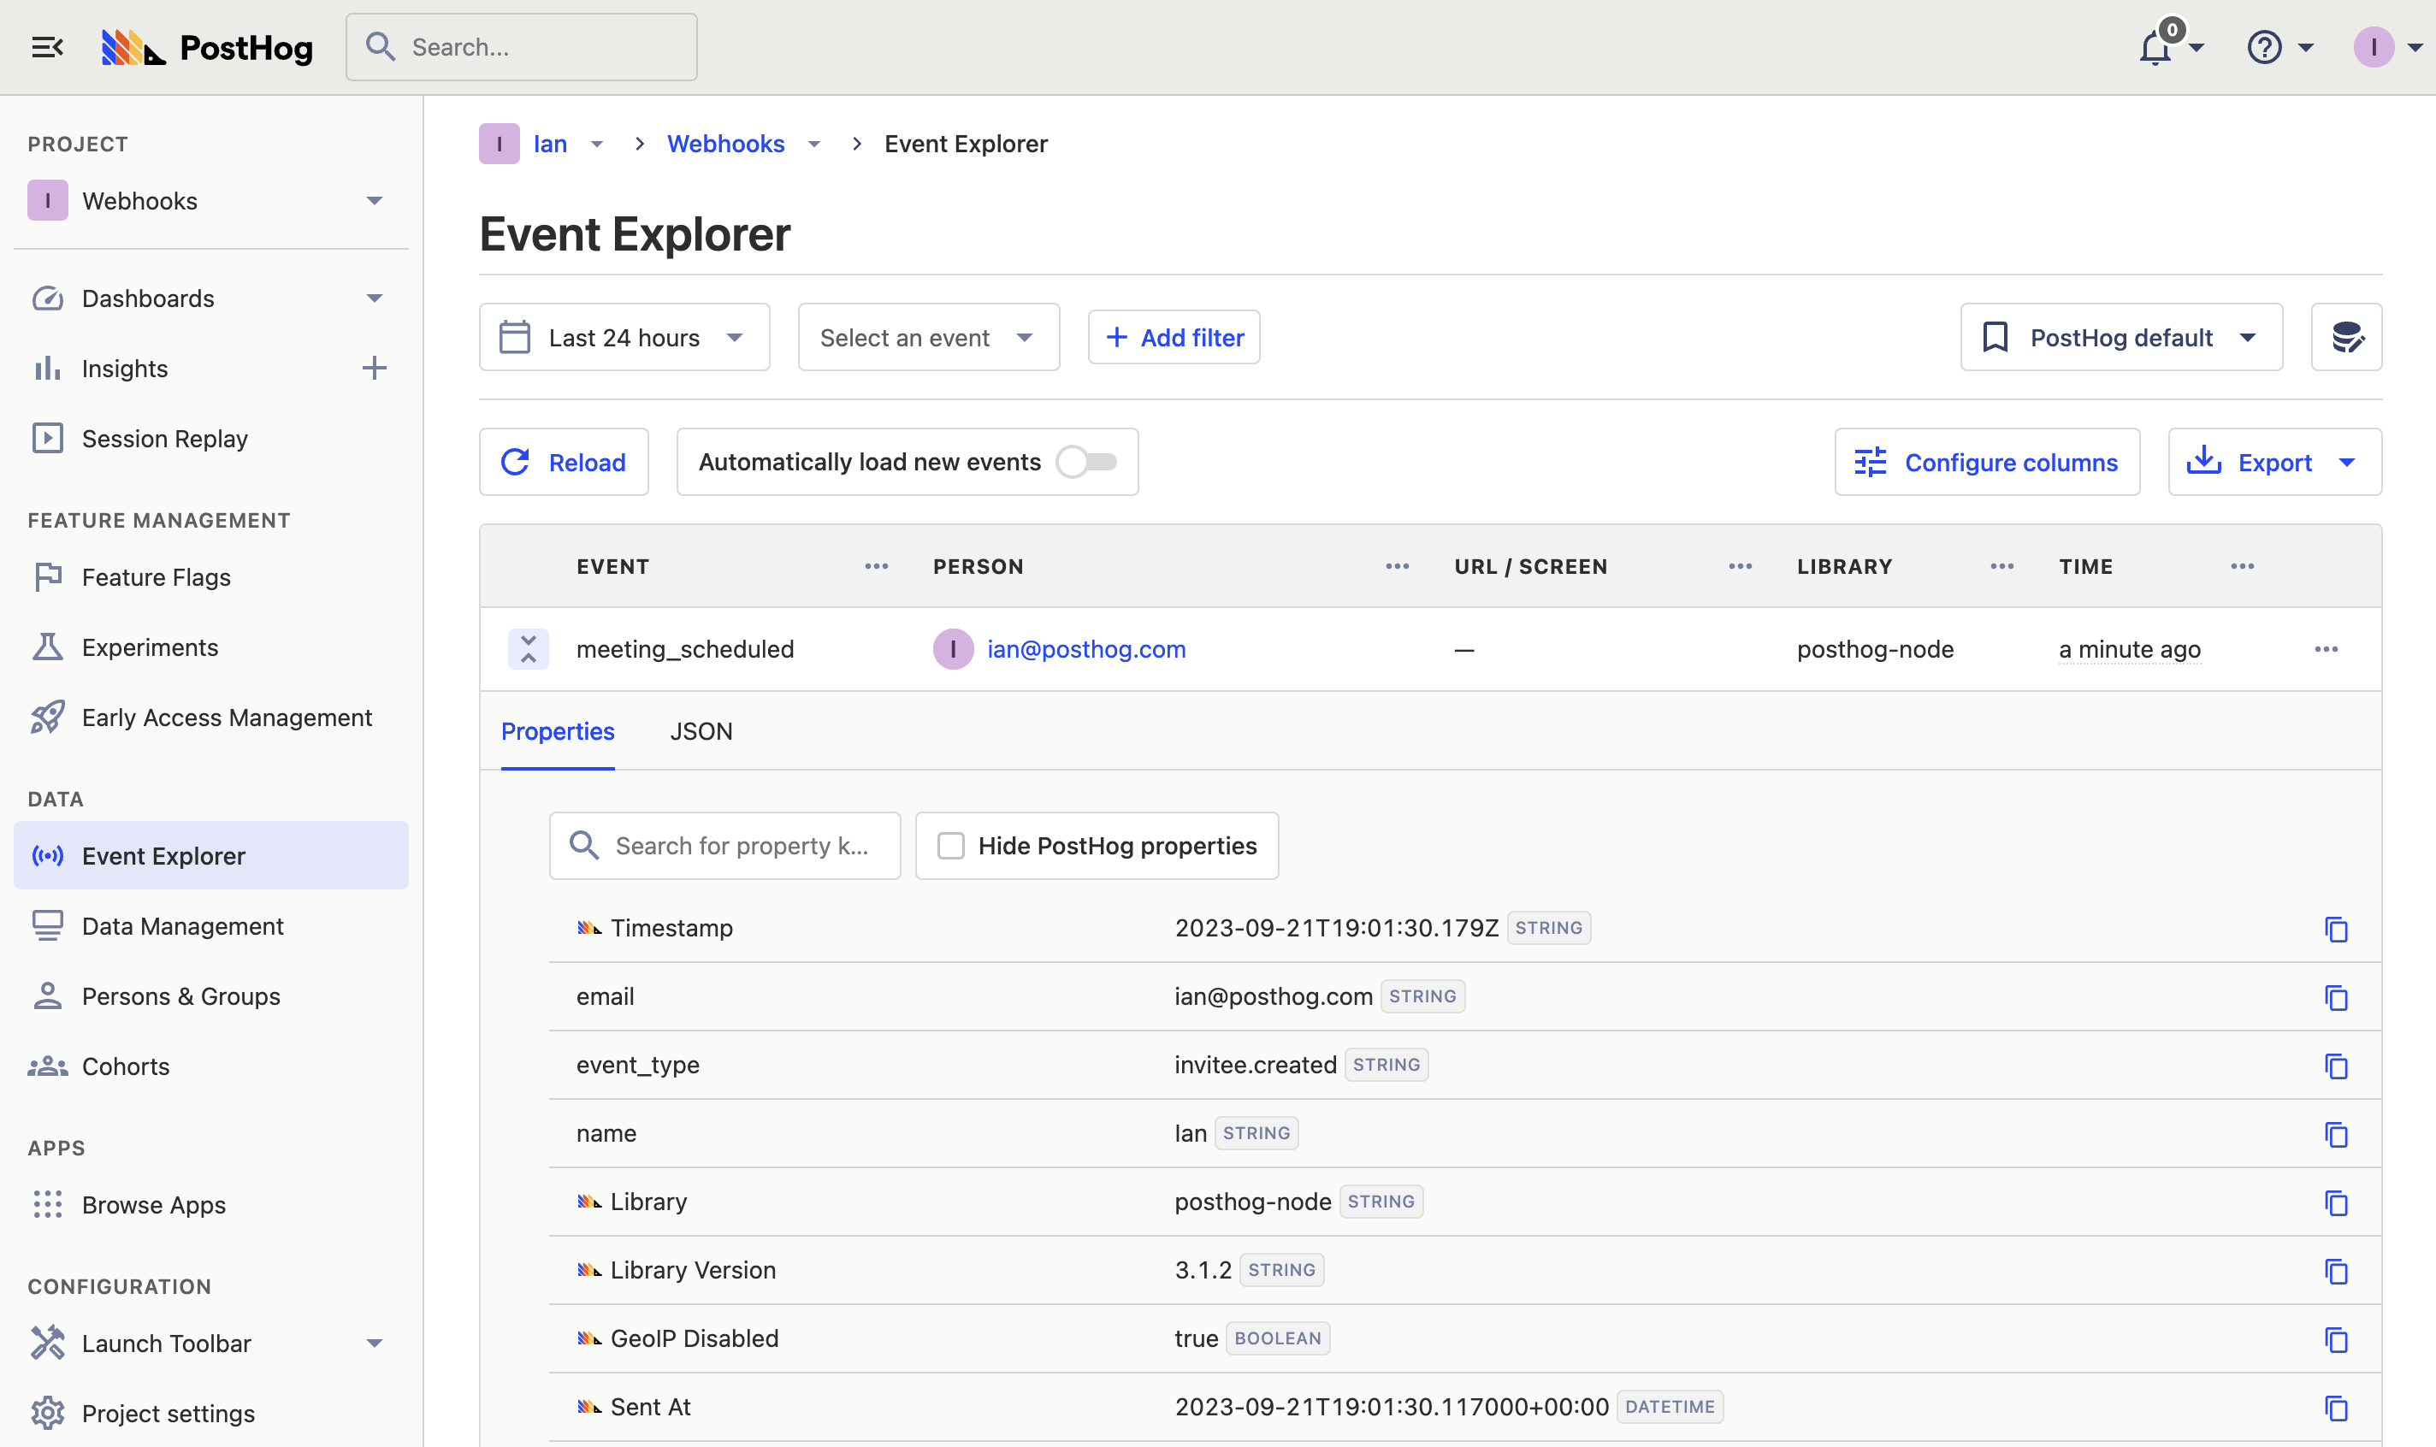This screenshot has height=1447, width=2436.
Task: Open Experiments in sidebar
Action: [210, 647]
